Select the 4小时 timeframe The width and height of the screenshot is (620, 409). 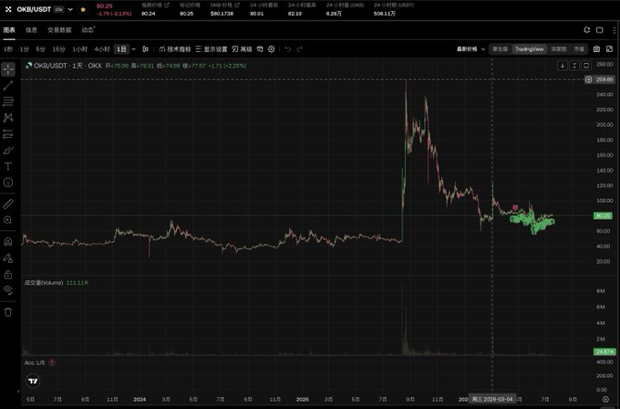(102, 49)
